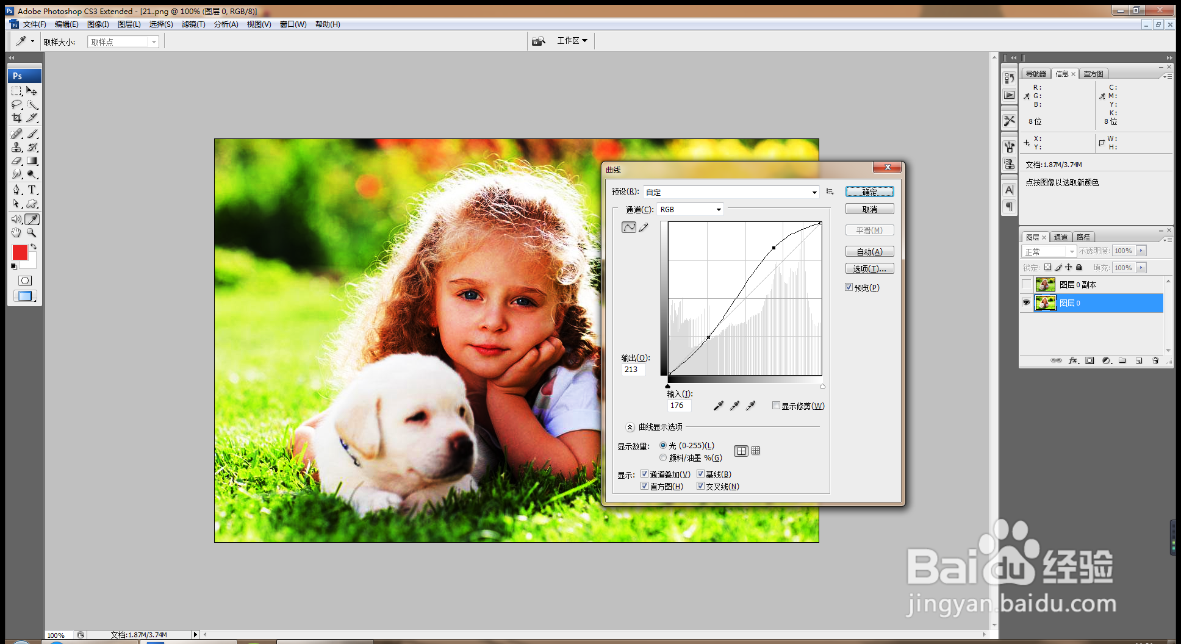Select the Pen tool
1181x644 pixels.
[x=16, y=190]
